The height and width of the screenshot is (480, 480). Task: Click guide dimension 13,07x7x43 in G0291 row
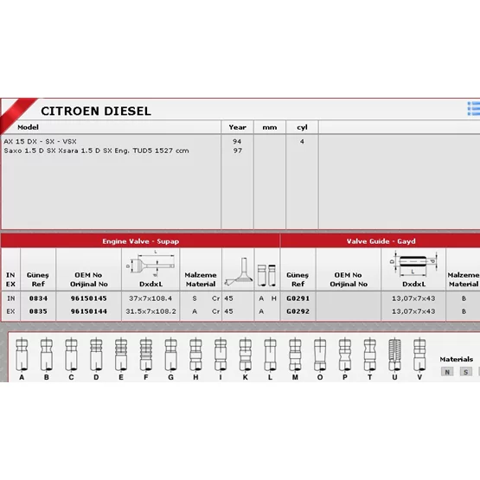coord(413,298)
